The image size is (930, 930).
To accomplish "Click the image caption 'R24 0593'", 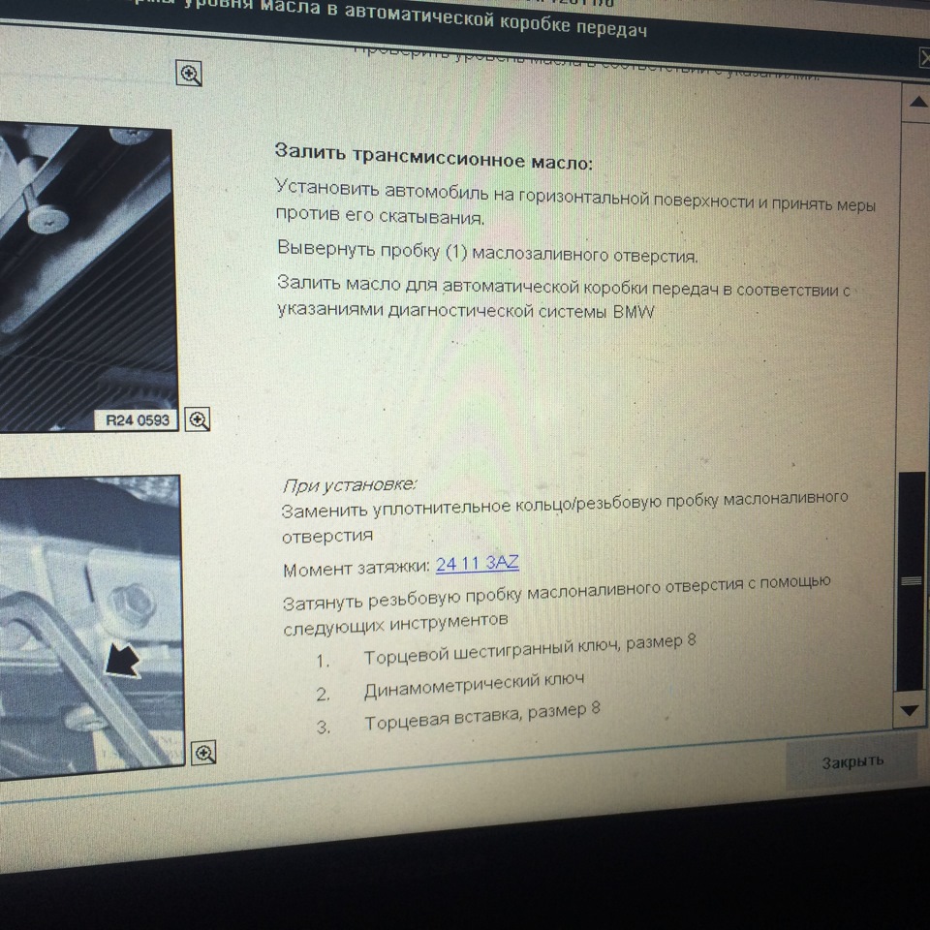I will [138, 419].
